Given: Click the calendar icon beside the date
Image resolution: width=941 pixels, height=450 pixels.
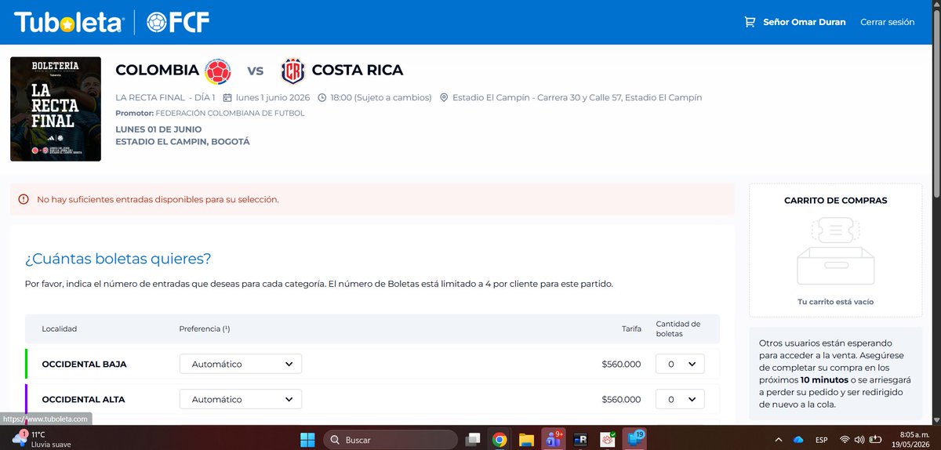Looking at the screenshot, I should point(227,98).
